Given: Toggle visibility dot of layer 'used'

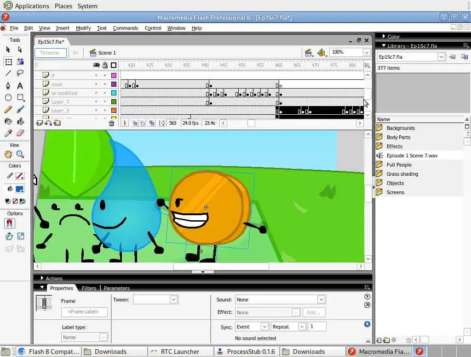Looking at the screenshot, I should [x=96, y=84].
